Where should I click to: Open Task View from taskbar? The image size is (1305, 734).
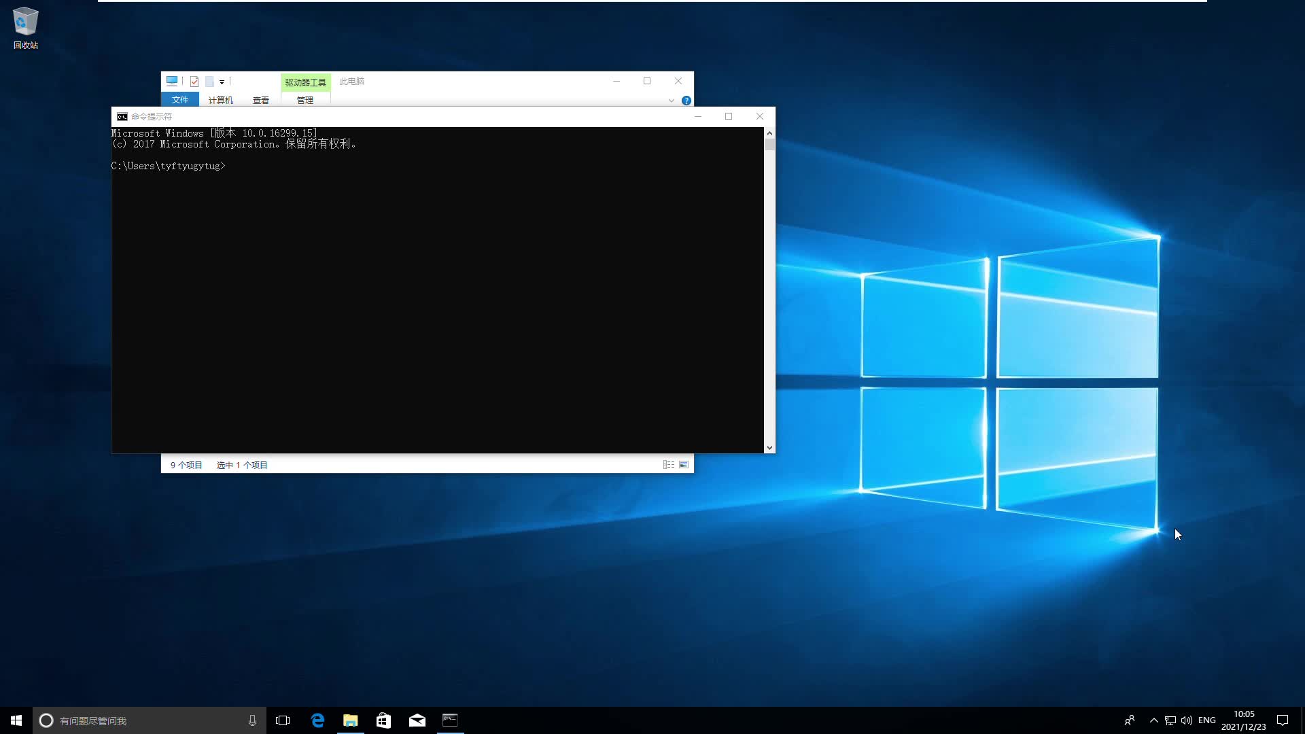pyautogui.click(x=283, y=720)
